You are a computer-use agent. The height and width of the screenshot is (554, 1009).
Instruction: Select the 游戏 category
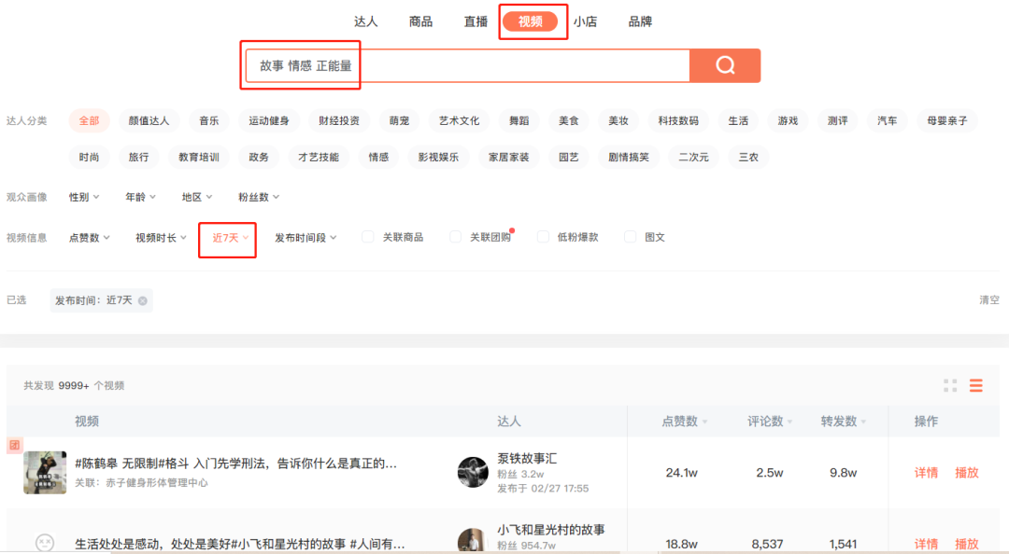(x=788, y=121)
